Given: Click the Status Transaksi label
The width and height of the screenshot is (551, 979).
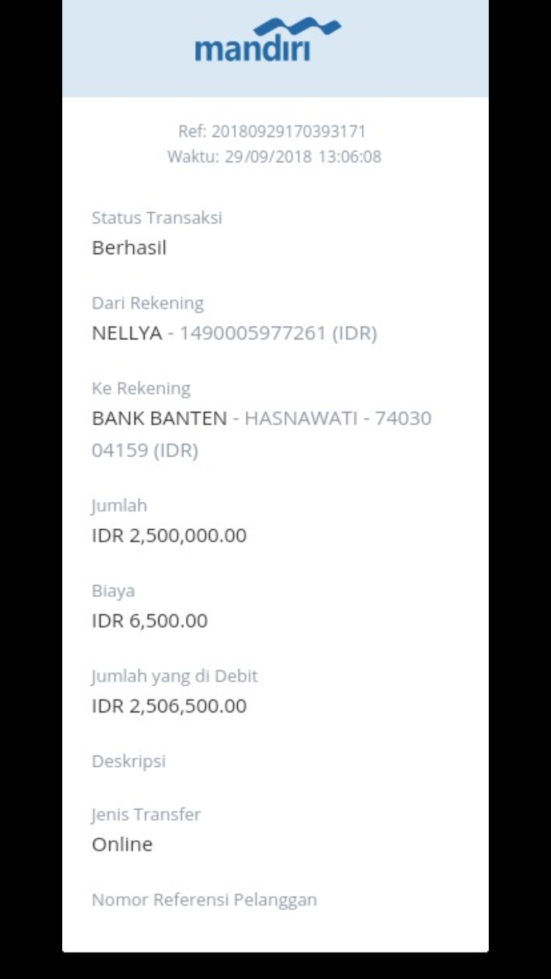Looking at the screenshot, I should [157, 218].
